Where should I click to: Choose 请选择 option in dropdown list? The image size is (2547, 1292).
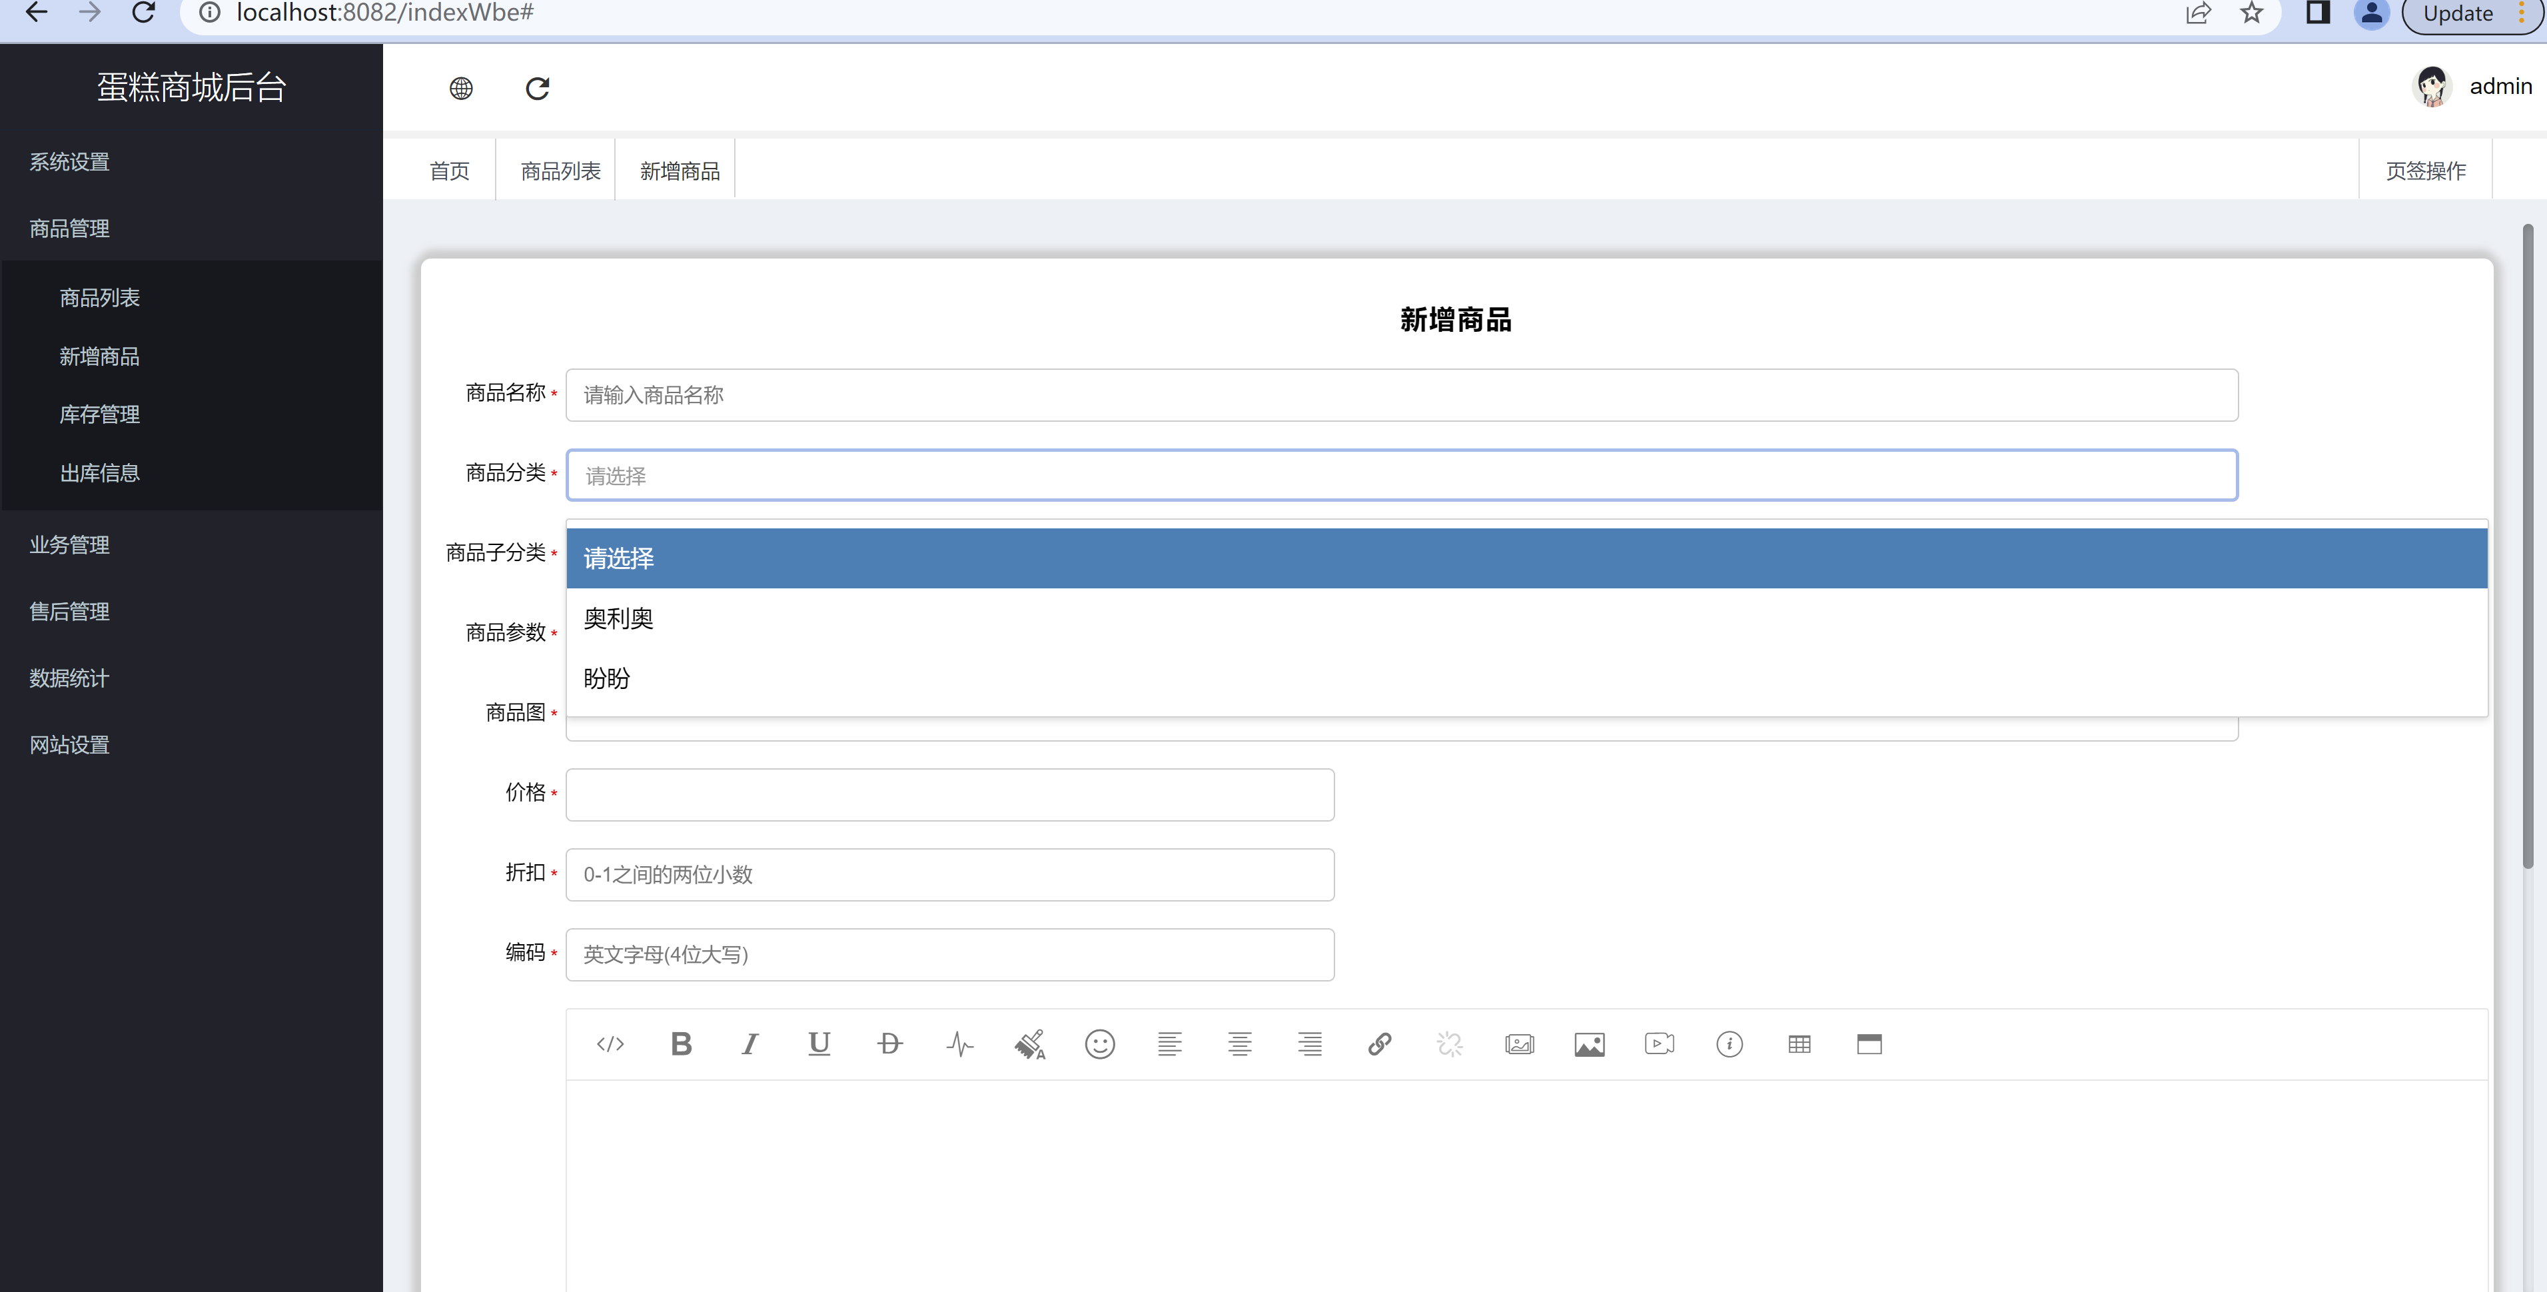[1526, 558]
